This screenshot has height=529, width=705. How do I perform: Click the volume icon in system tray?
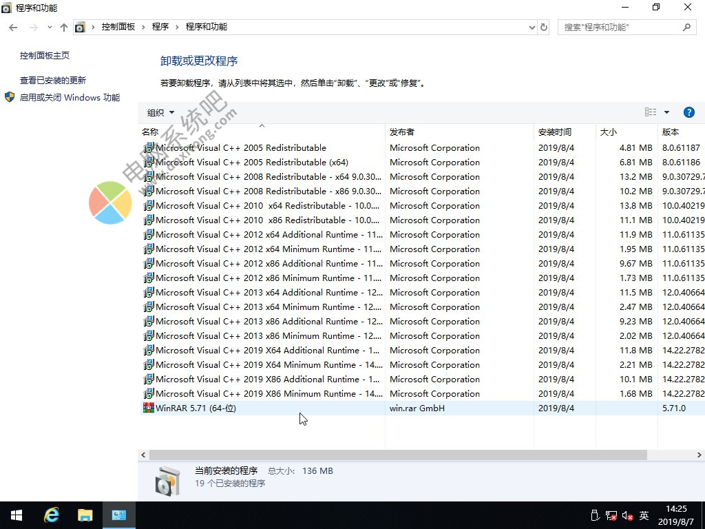[627, 515]
